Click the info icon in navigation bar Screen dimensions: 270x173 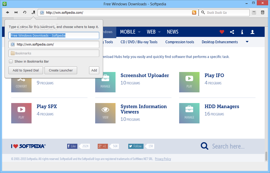(x=242, y=32)
